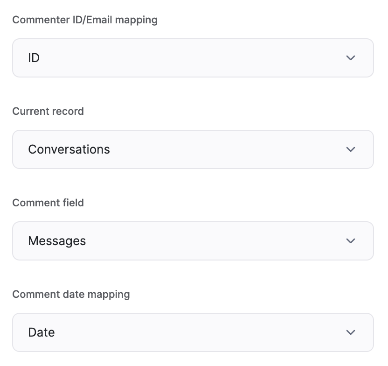The height and width of the screenshot is (366, 388).
Task: Open the Commenter ID/Email mapping dropdown showing ID
Action: pyautogui.click(x=193, y=58)
